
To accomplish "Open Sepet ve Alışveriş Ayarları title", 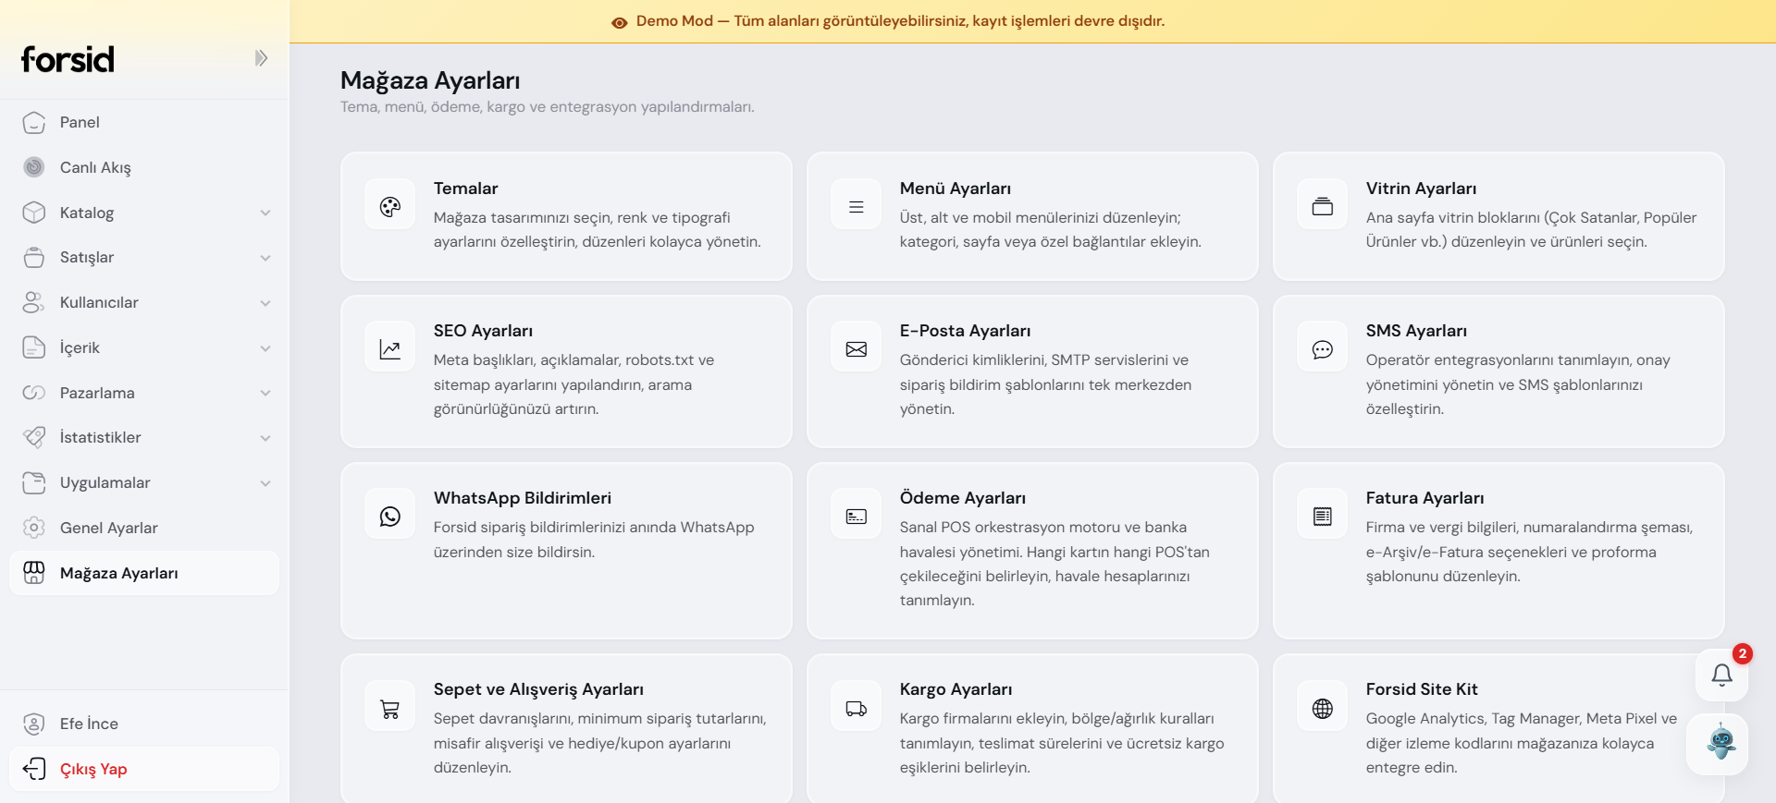I will click(538, 689).
